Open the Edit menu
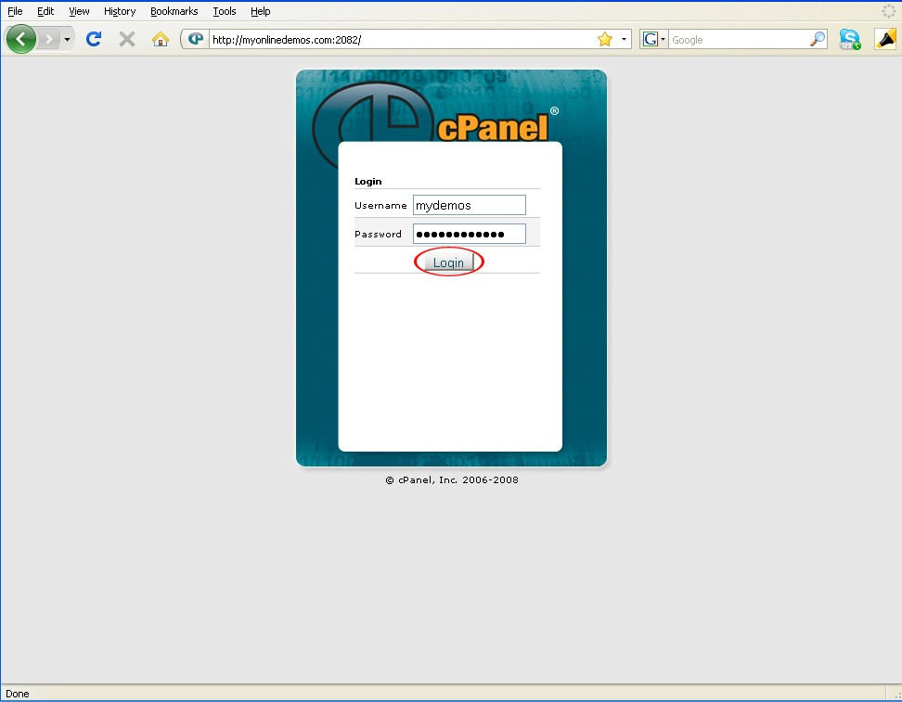Image resolution: width=902 pixels, height=702 pixels. (45, 11)
